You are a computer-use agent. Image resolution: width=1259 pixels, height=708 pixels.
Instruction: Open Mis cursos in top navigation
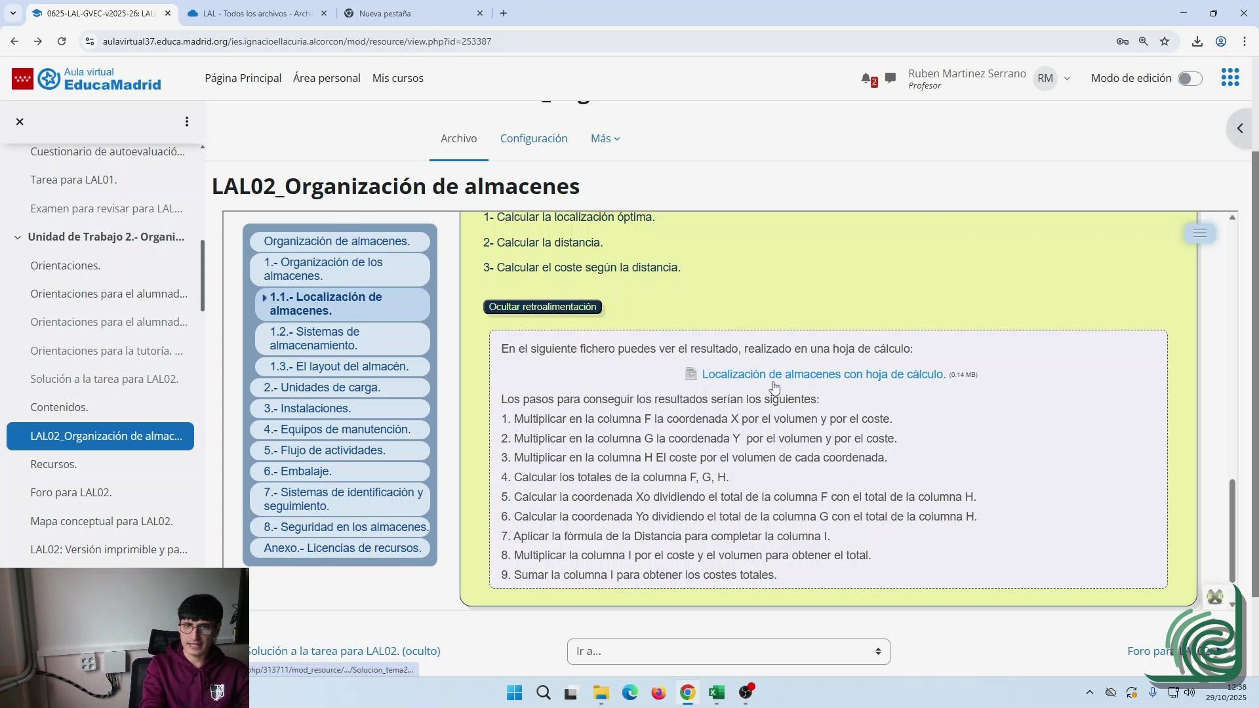(x=397, y=78)
